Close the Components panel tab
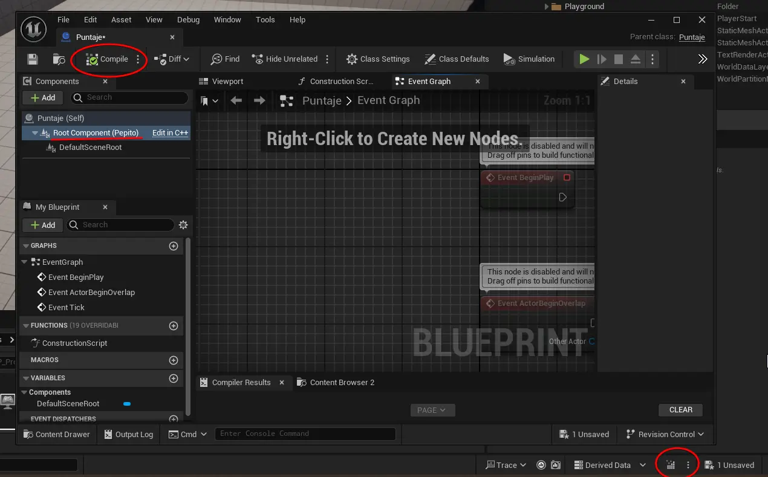Viewport: 768px width, 477px height. (105, 82)
